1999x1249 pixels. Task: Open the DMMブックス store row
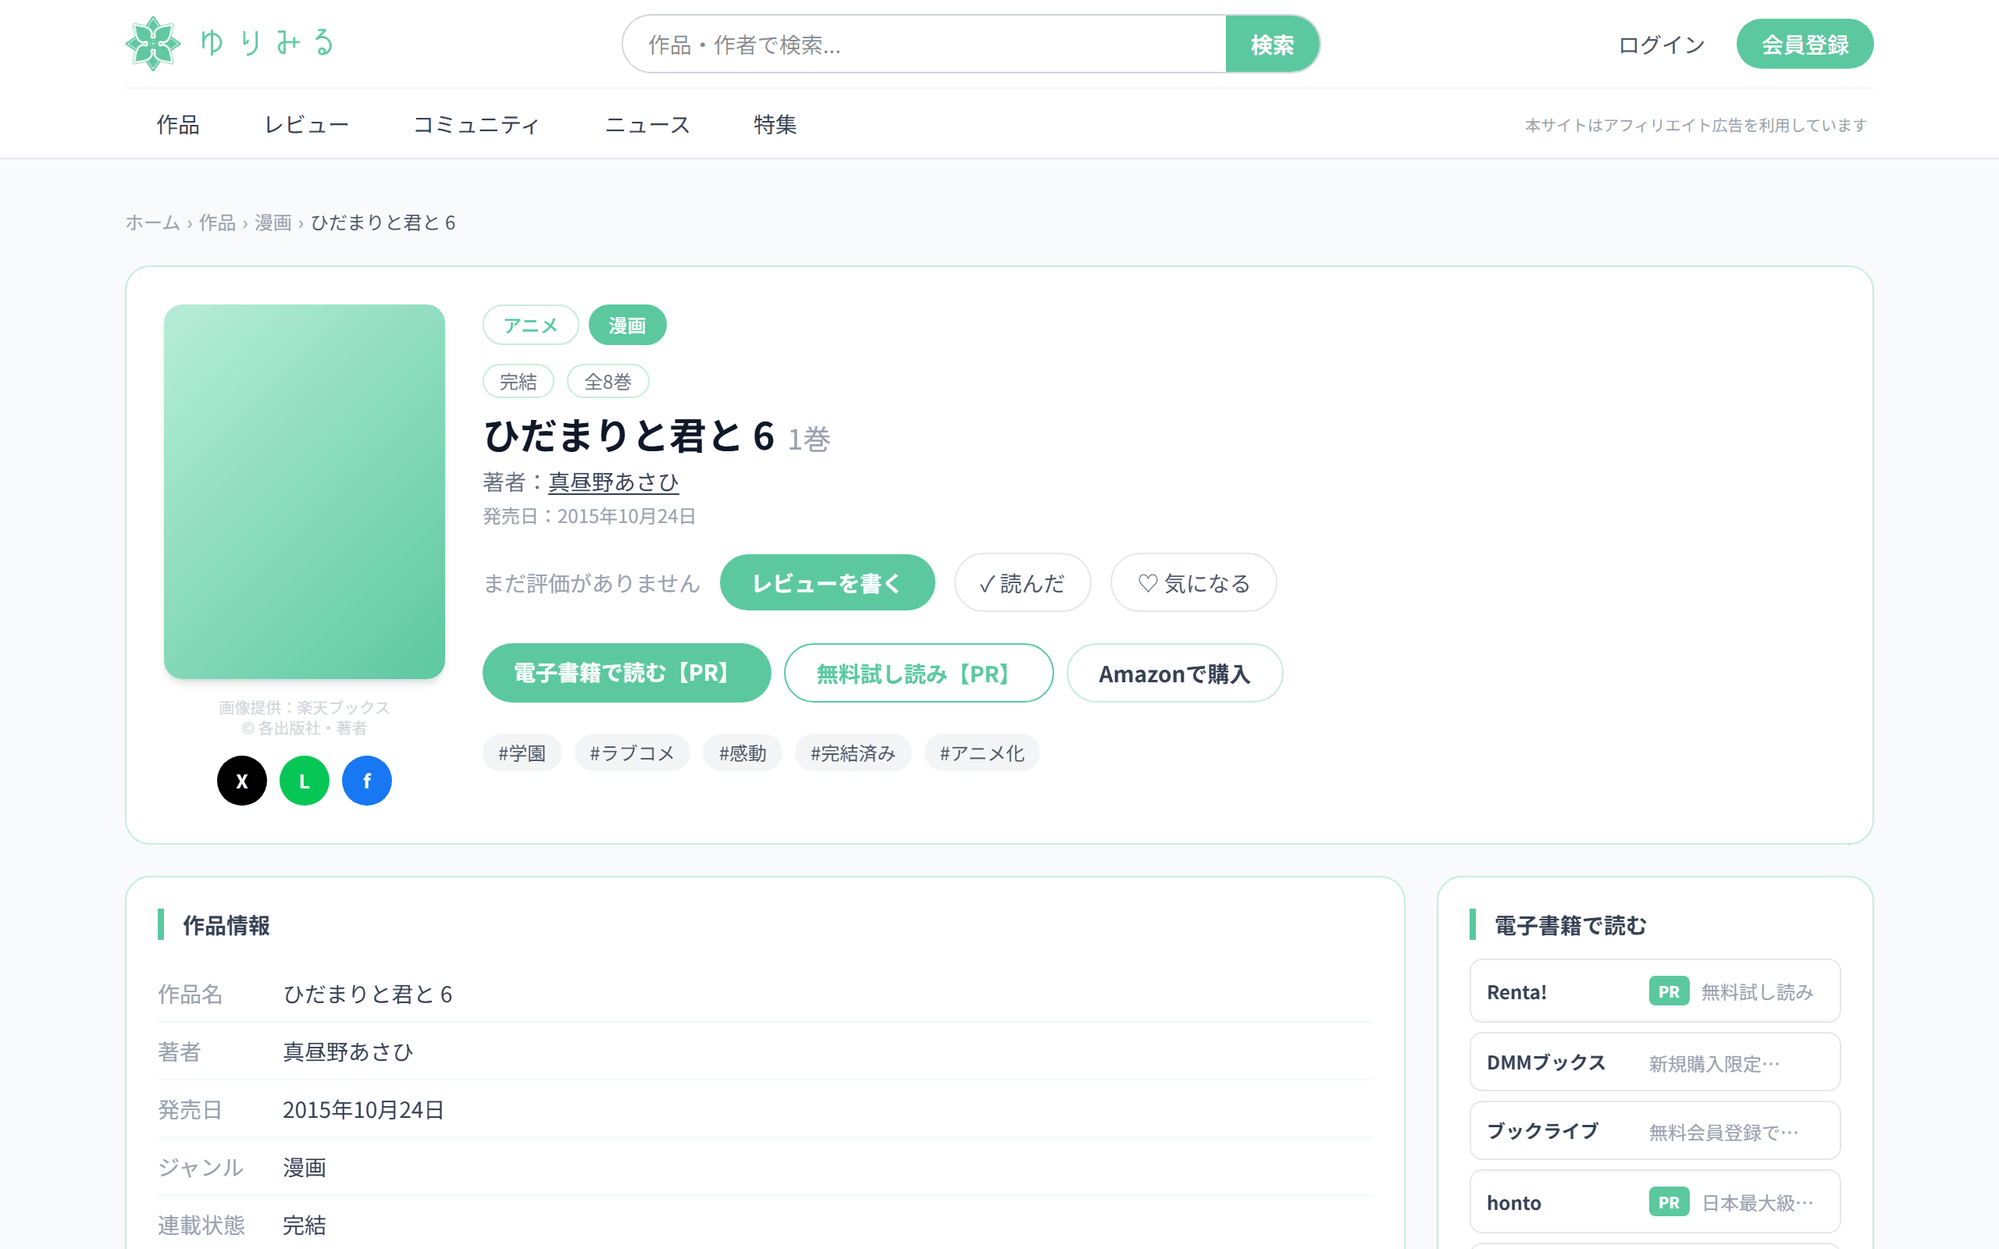click(1655, 1062)
